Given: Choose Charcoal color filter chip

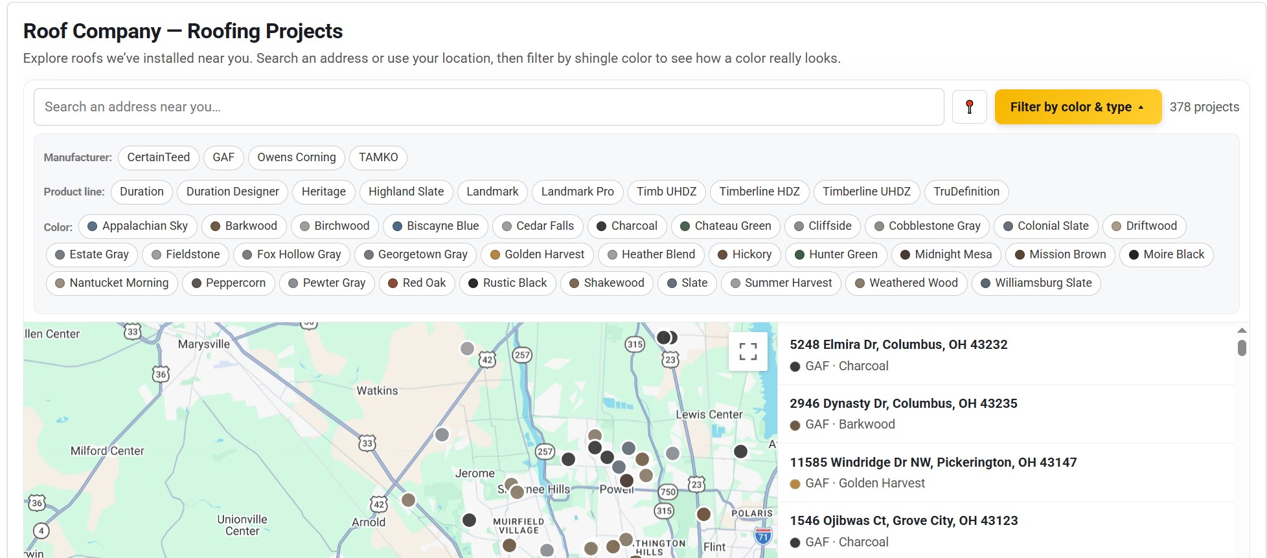Looking at the screenshot, I should point(627,226).
